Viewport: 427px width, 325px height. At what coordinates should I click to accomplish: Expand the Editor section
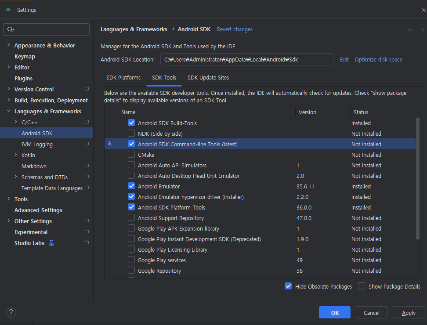tap(8, 67)
